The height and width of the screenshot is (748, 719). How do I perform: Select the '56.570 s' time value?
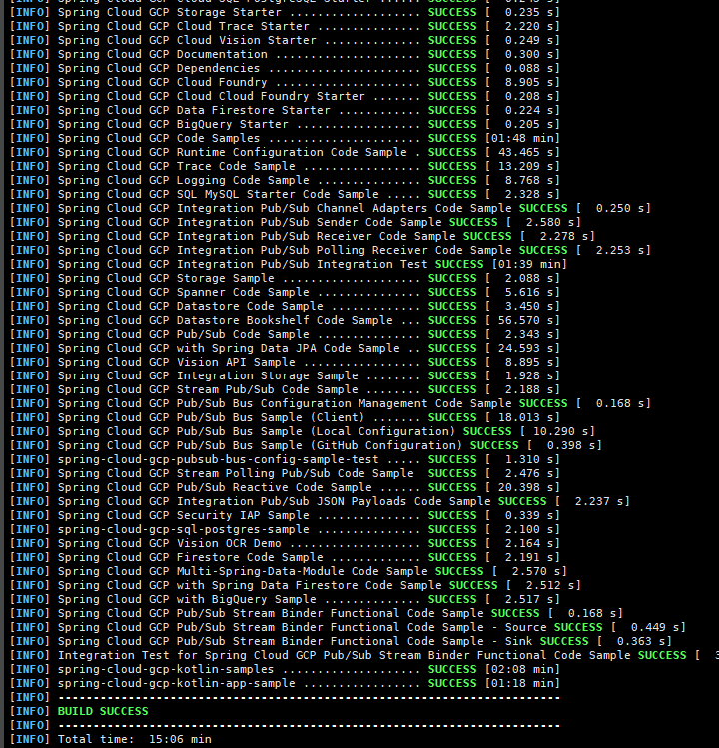[x=525, y=321]
